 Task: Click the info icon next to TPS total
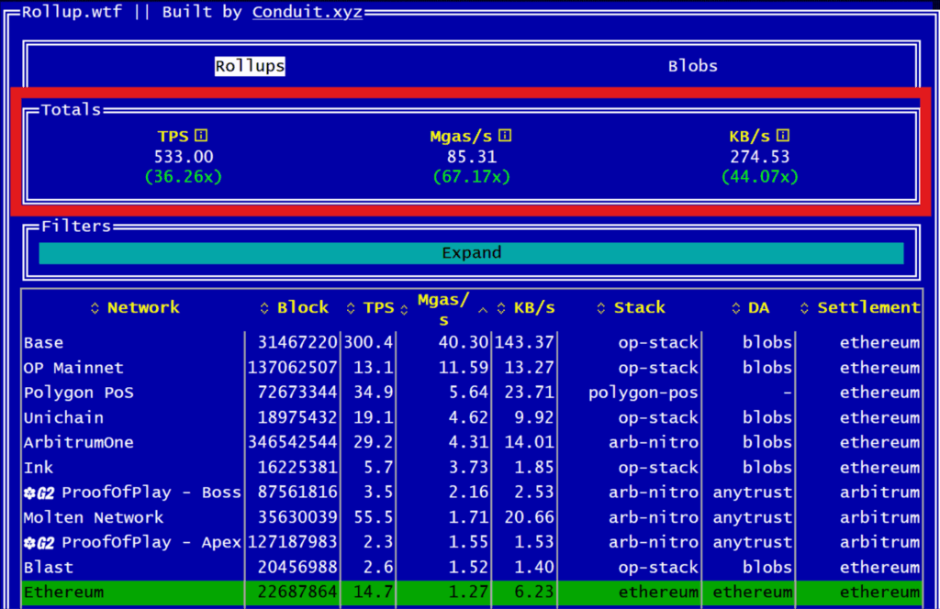201,136
